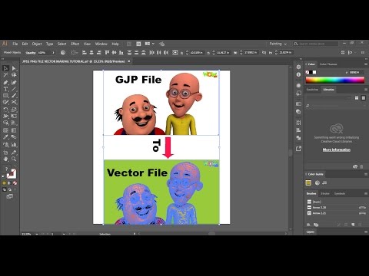
Task: Select the Line Segment tool
Action: (14, 89)
